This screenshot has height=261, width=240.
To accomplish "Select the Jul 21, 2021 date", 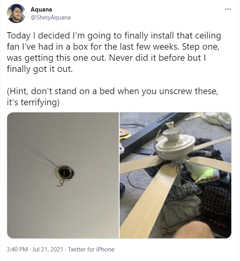I will [48, 249].
